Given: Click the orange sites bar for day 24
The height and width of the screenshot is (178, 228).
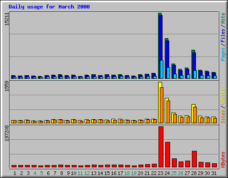Looking at the screenshot, I should click(168, 112).
